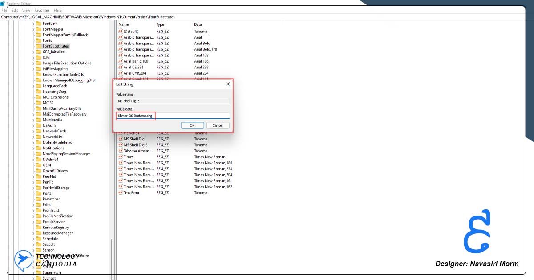Select the MCI32 folder icon

[x=39, y=103]
